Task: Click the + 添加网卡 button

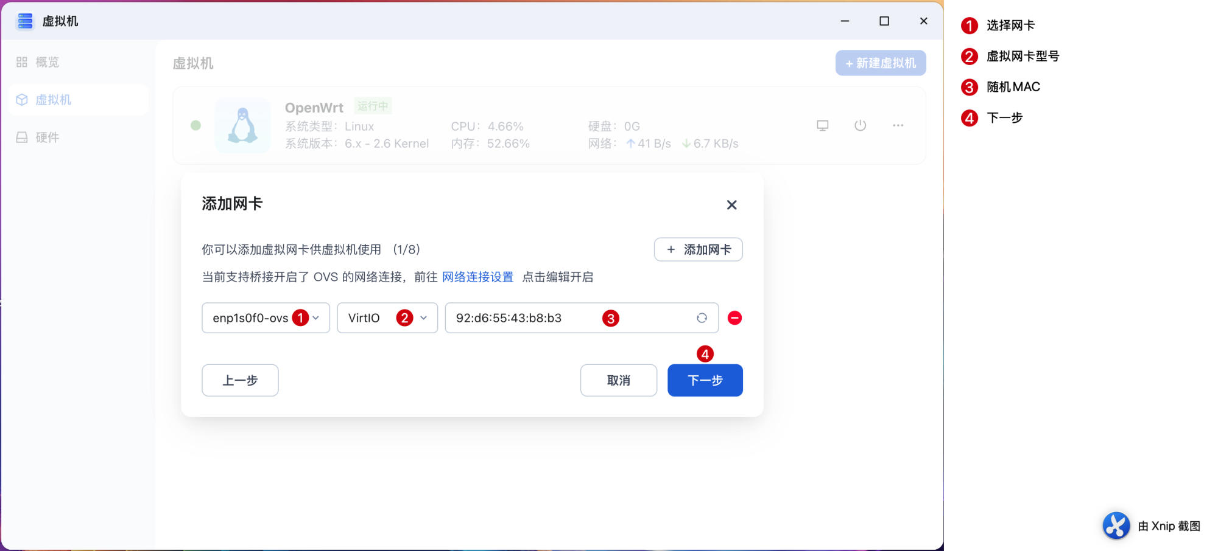Action: point(698,249)
